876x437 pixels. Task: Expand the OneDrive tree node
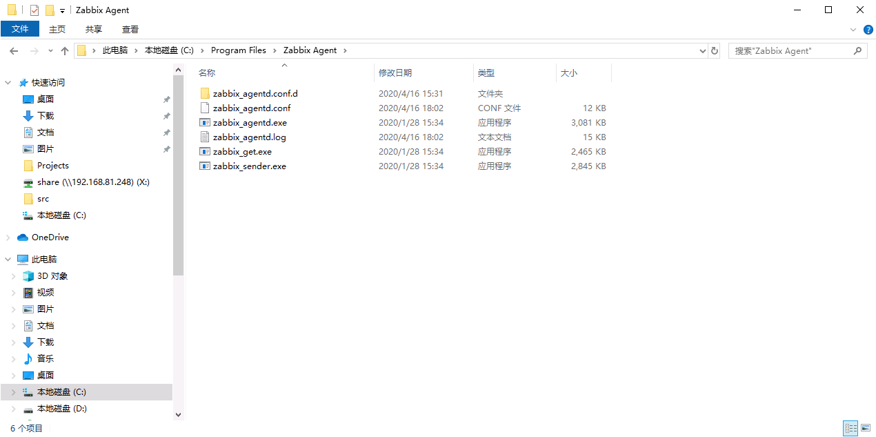[8, 237]
